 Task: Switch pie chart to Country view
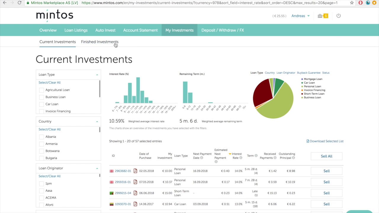(270, 72)
